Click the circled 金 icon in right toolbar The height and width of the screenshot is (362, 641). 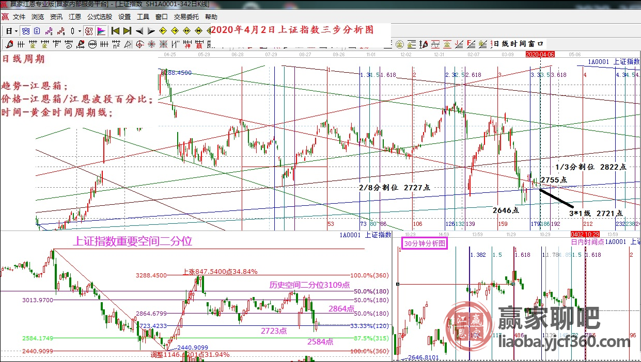tap(400, 44)
